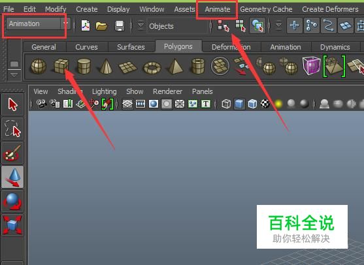Open camera attributes icon in viewport
Viewport: 364px width, 265px height.
[x=55, y=104]
